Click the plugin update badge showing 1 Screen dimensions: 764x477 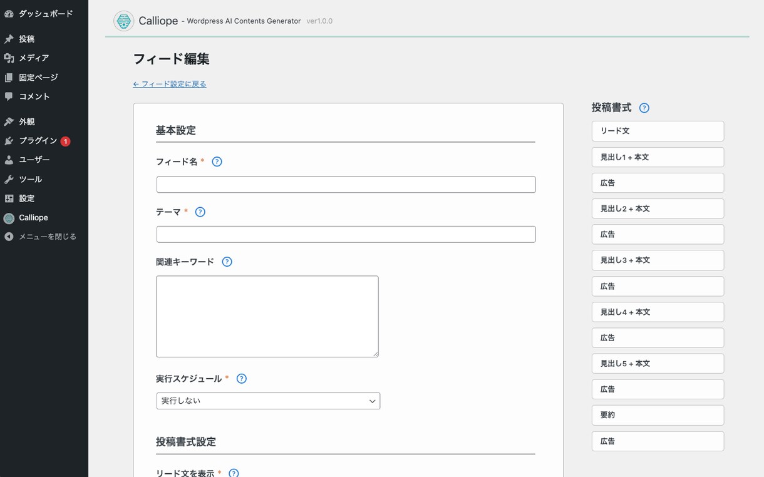[x=65, y=141]
